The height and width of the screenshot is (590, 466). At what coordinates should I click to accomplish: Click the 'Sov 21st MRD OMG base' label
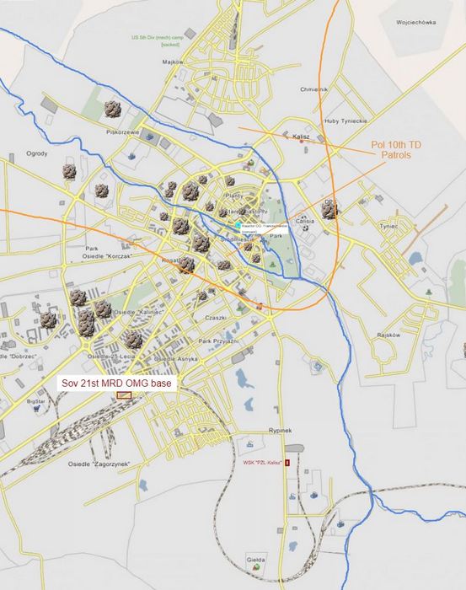click(116, 383)
